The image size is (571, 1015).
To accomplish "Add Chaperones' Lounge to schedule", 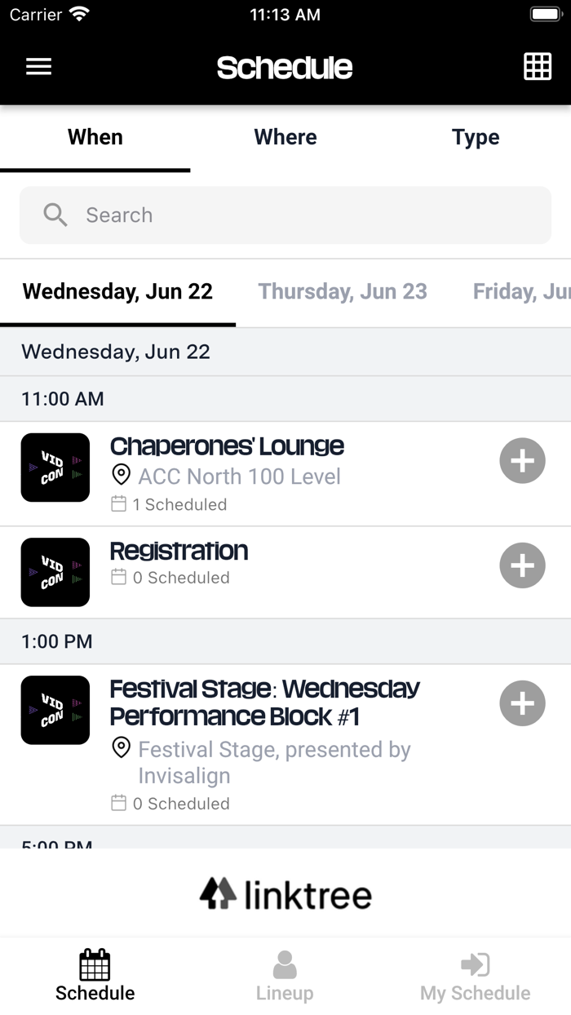I will (x=522, y=461).
